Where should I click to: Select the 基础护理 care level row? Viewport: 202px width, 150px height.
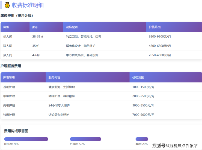[x=9, y=87]
